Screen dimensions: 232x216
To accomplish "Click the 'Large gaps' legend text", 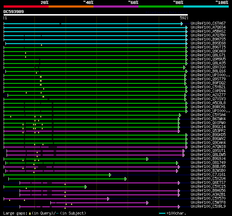I will coord(15,213).
